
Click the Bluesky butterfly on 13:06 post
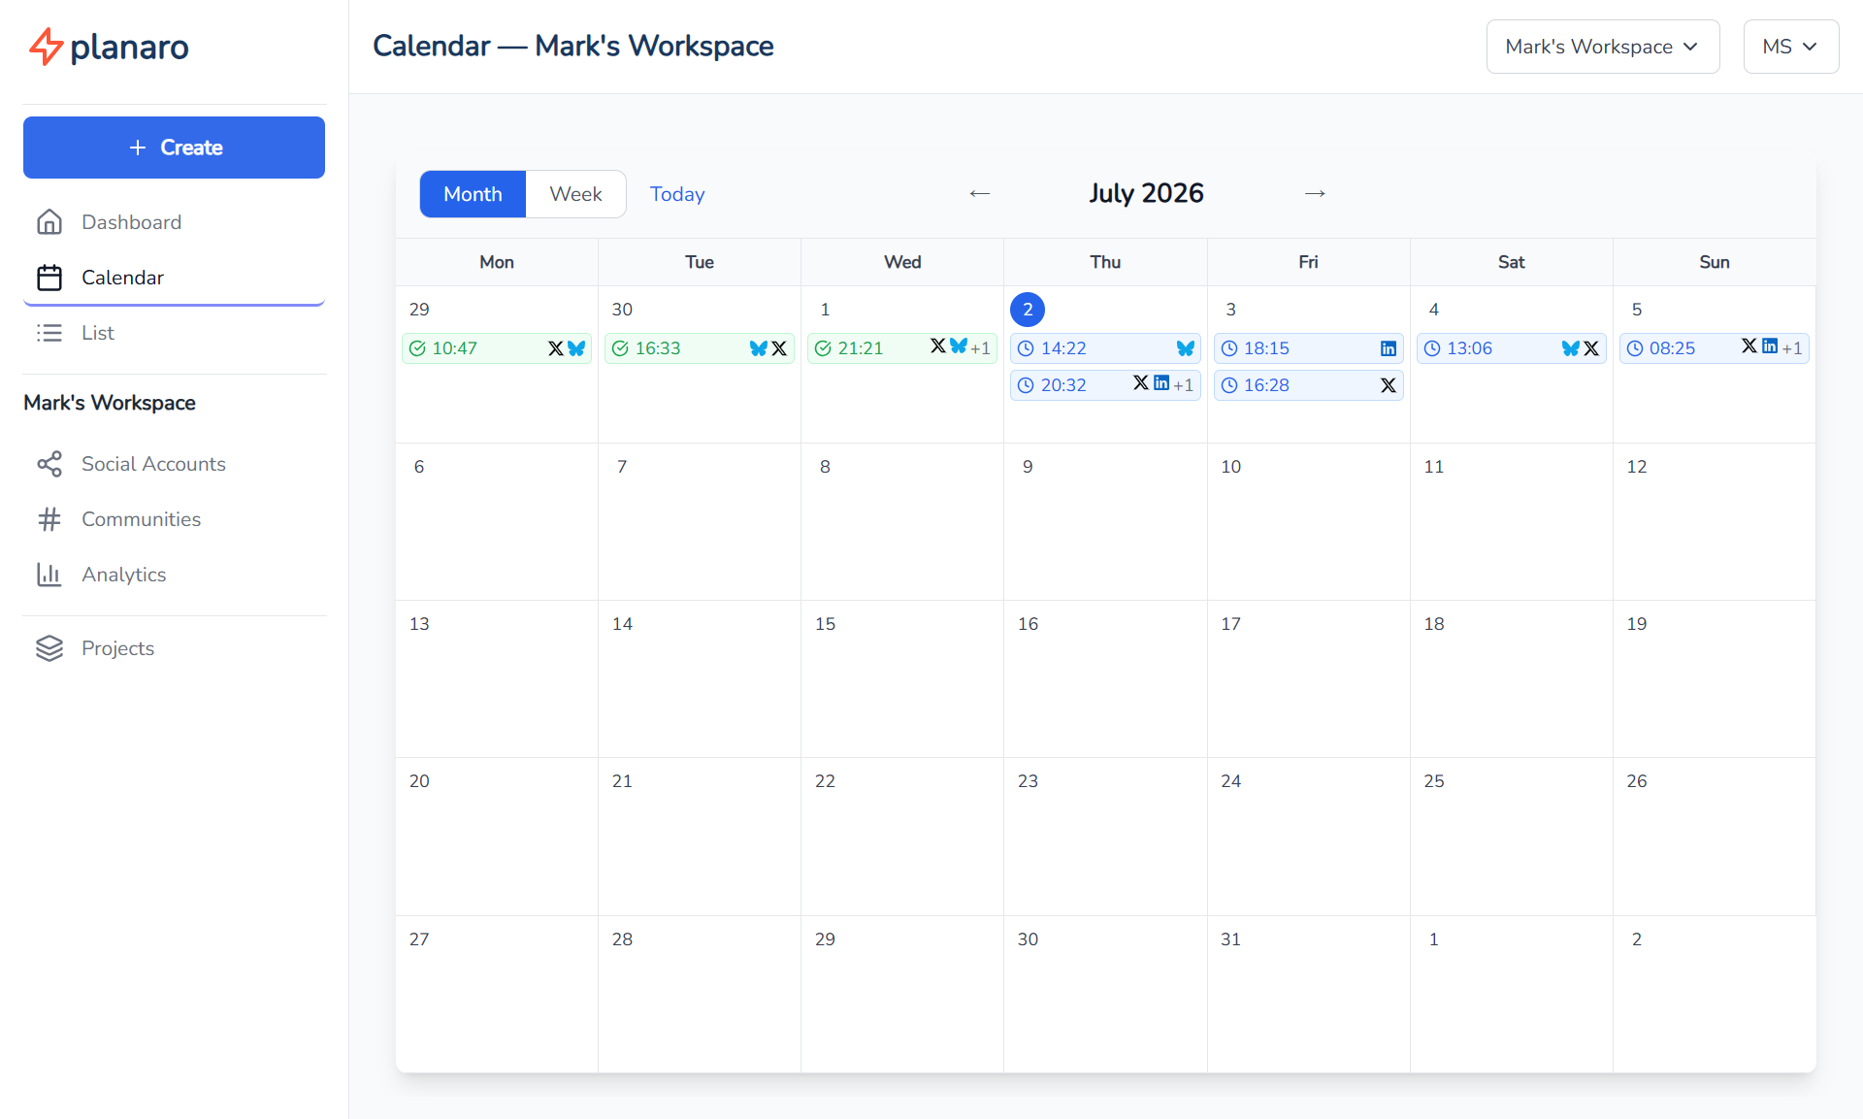coord(1571,348)
